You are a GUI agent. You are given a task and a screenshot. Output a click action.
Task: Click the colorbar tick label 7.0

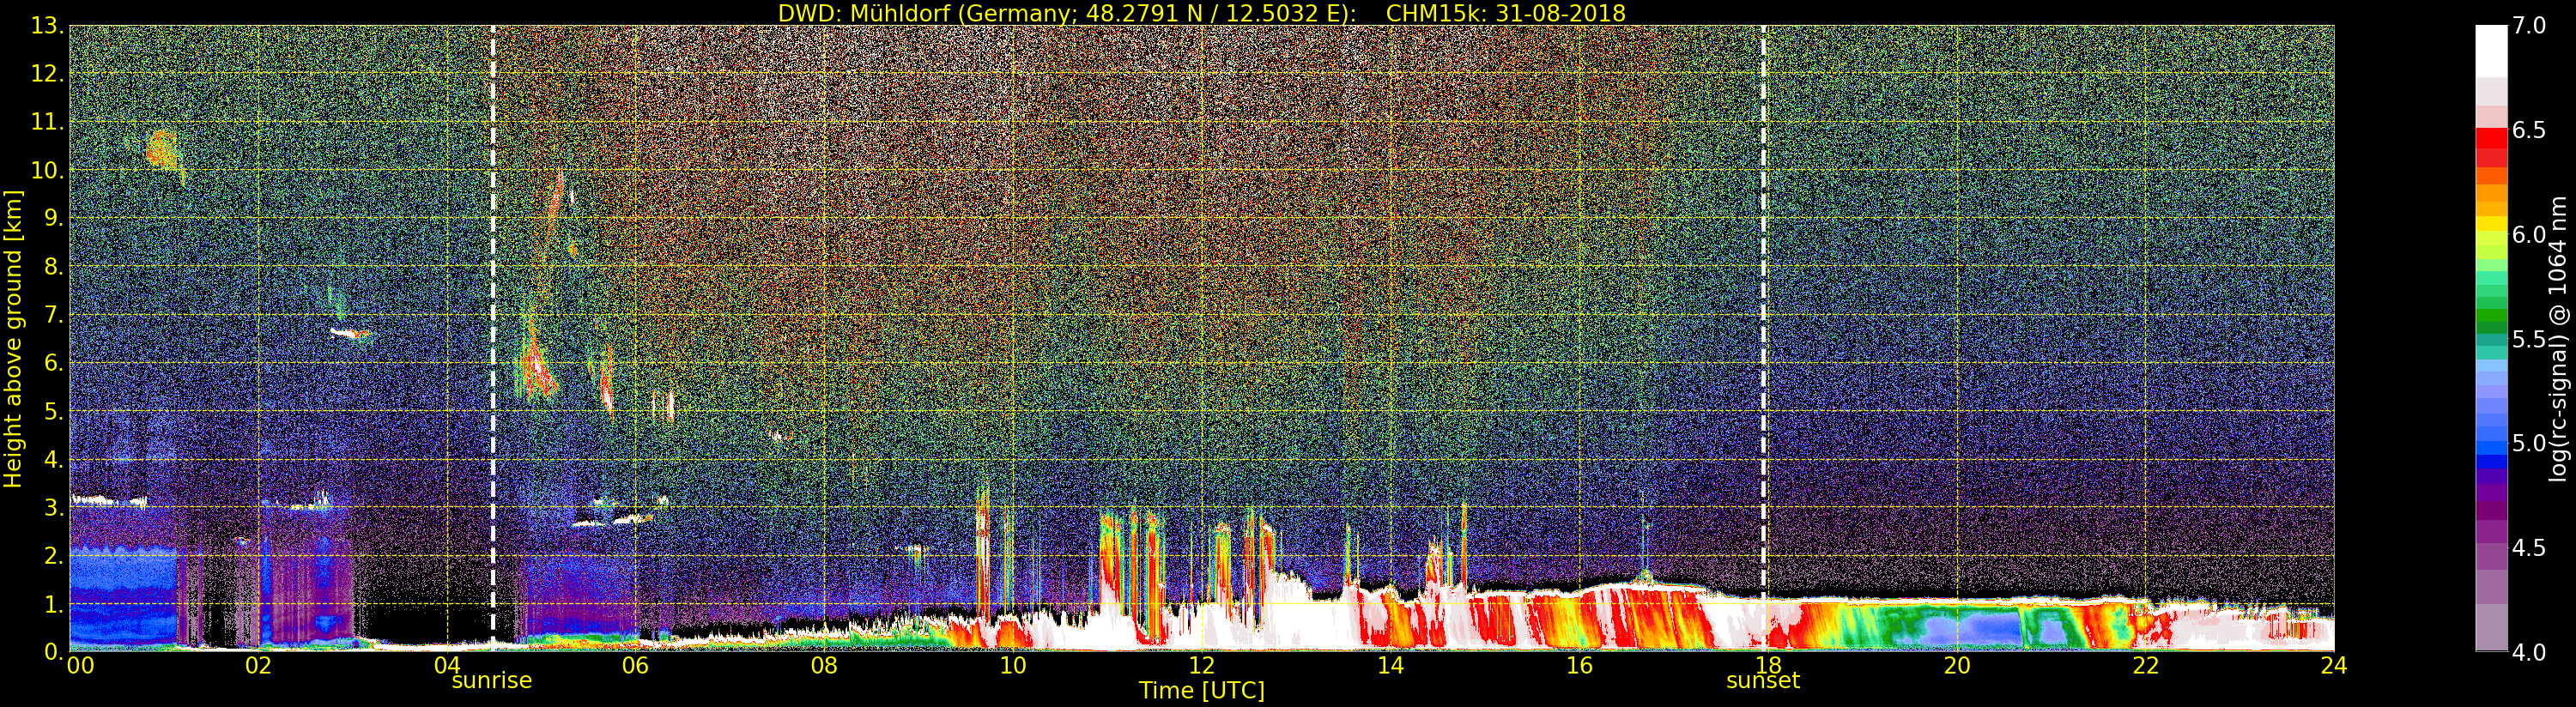2529,26
